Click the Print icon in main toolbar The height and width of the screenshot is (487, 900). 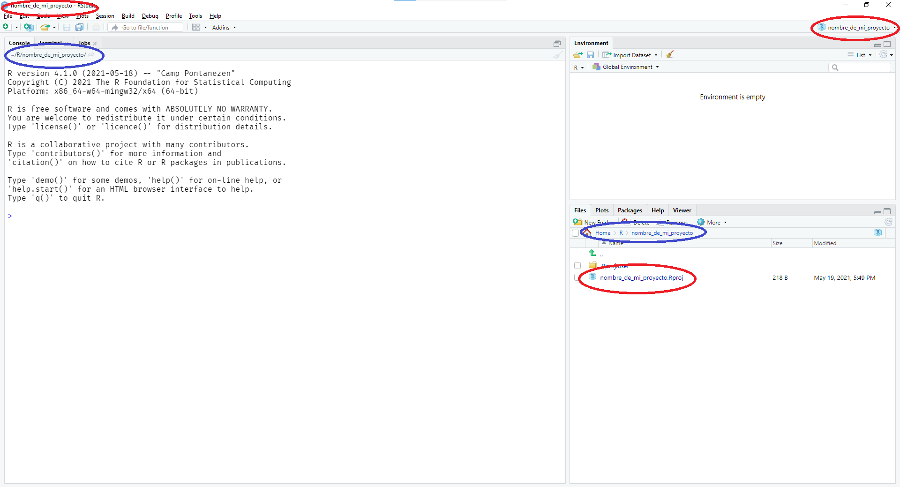(x=96, y=27)
